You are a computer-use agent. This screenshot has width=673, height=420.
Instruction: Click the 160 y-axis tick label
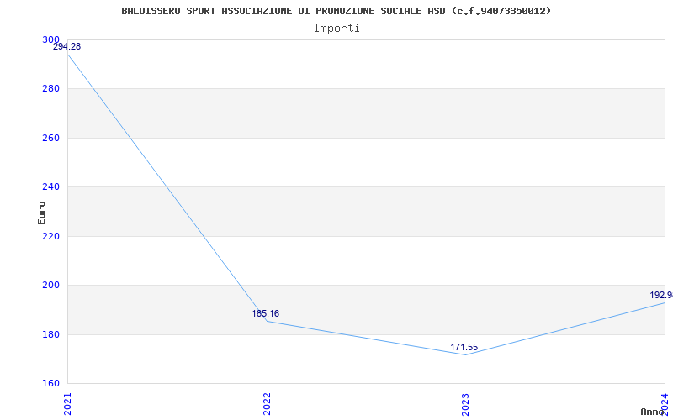point(50,383)
